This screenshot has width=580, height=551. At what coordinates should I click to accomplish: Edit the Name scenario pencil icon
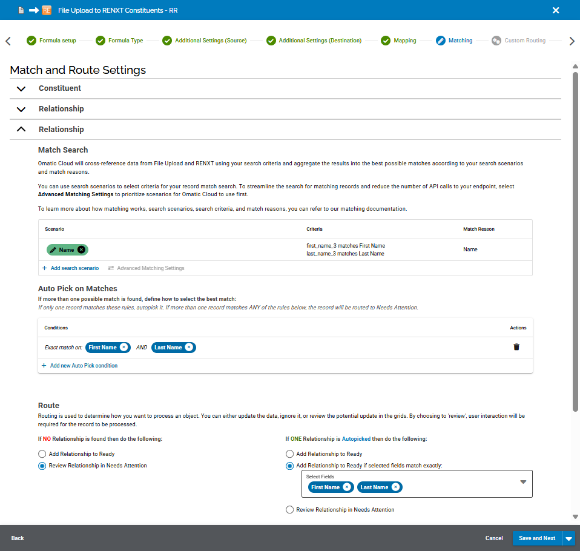point(53,250)
